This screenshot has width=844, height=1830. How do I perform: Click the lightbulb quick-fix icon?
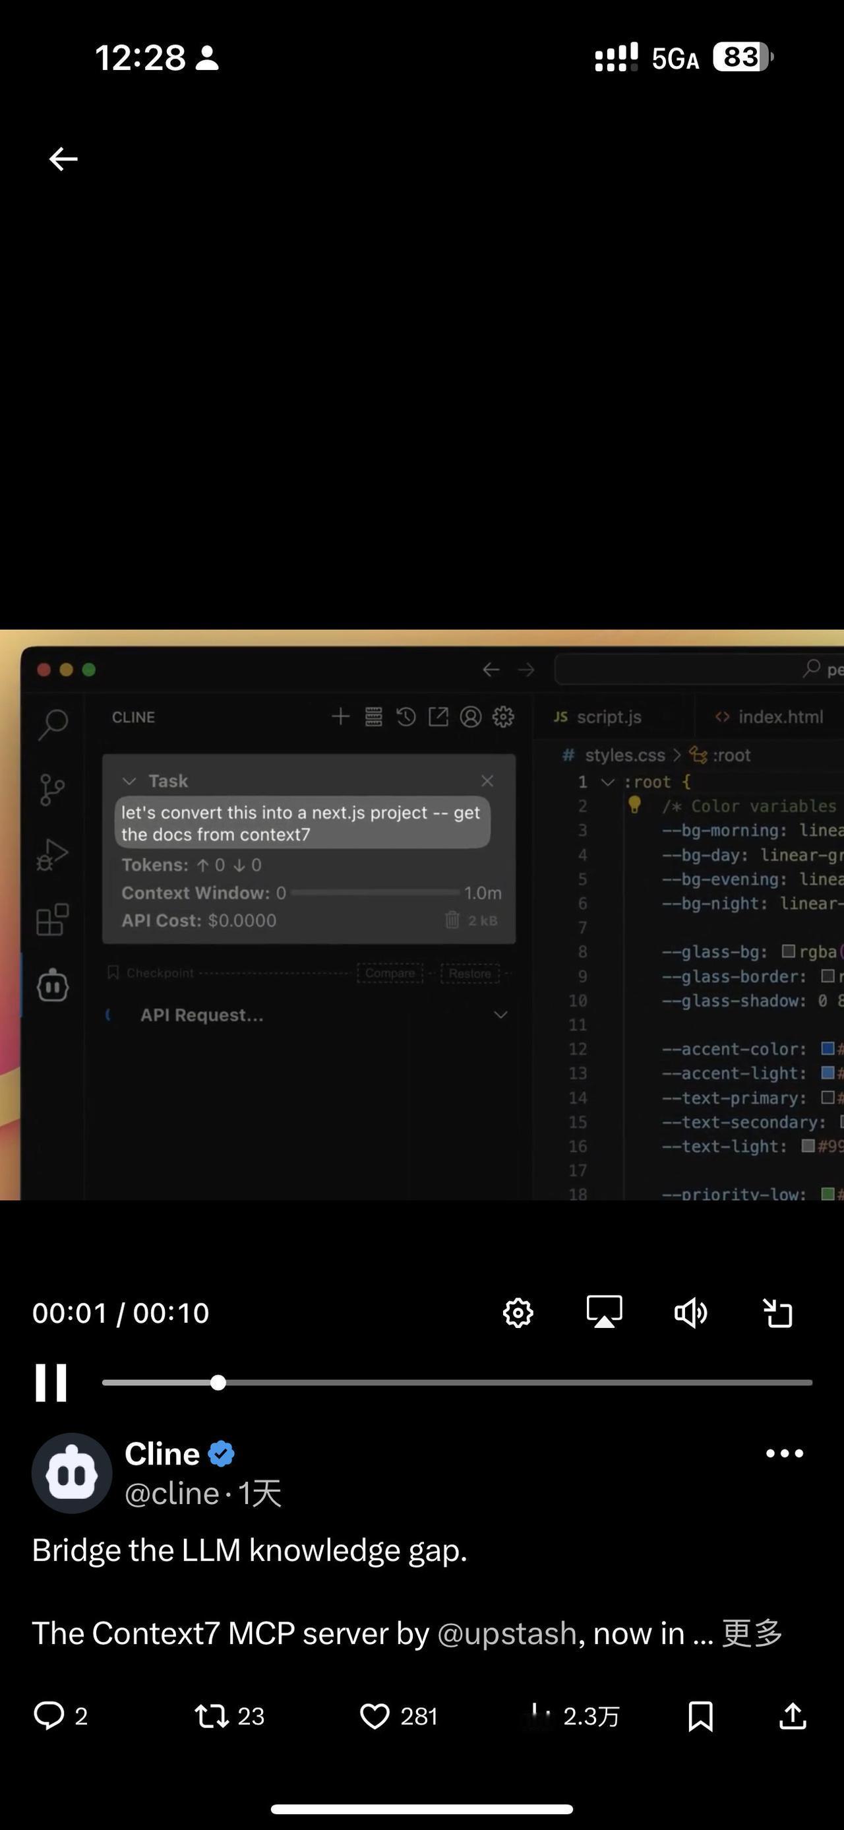pos(634,805)
